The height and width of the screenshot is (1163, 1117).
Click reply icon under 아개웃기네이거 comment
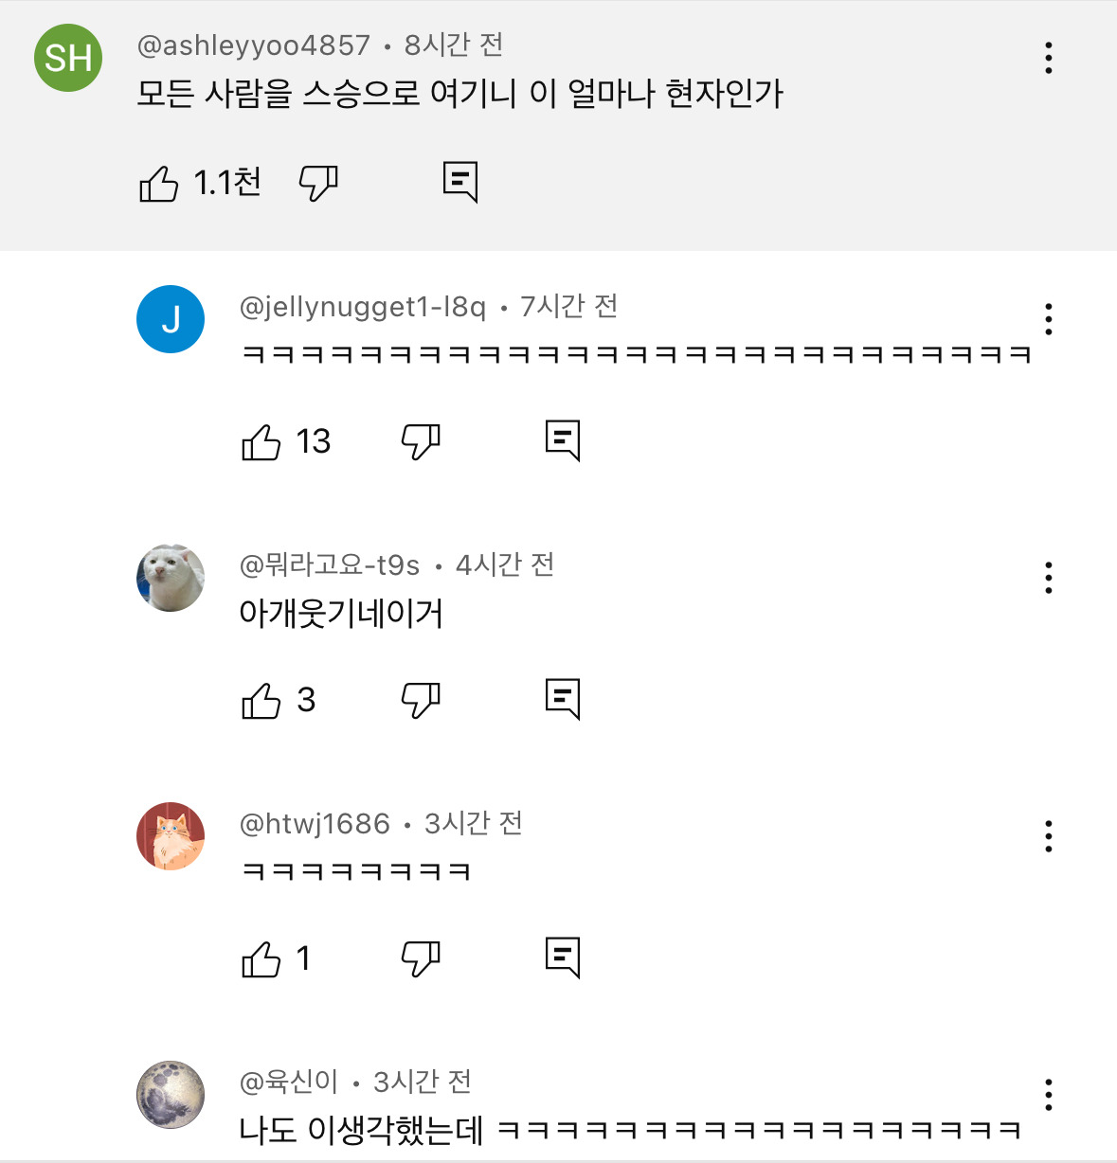(563, 699)
